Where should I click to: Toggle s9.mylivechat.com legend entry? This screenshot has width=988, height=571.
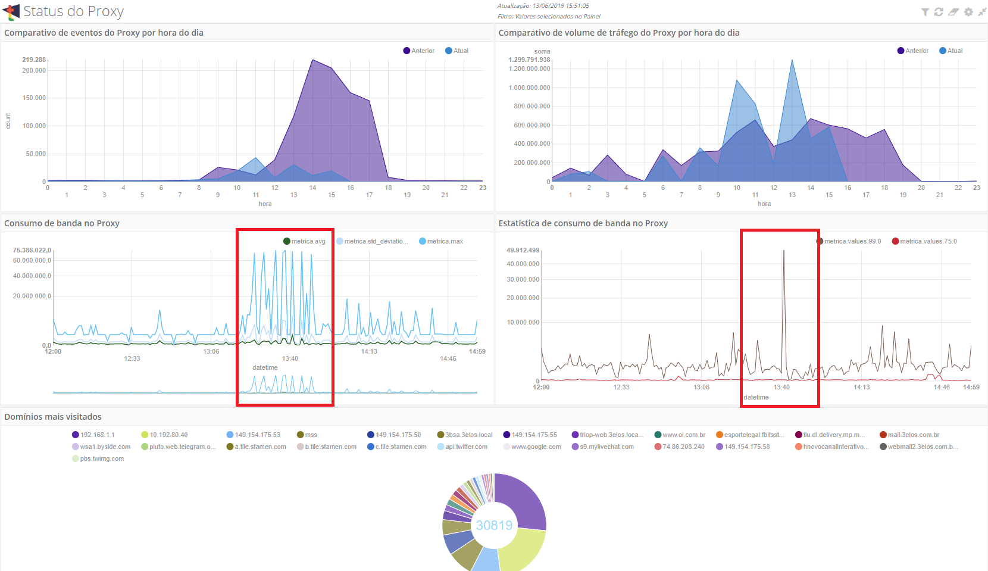(603, 447)
